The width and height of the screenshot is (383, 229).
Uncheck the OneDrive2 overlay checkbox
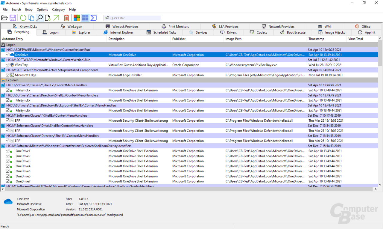[x=8, y=156]
